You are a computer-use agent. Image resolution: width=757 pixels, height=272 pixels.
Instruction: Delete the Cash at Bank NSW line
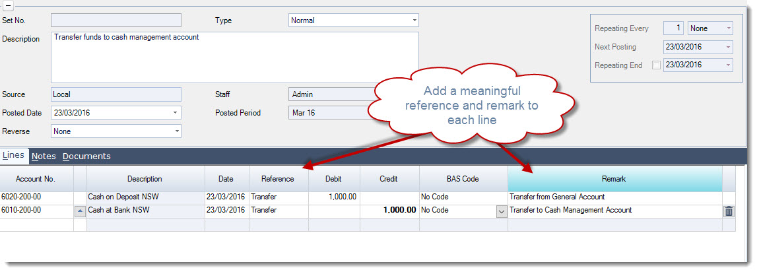point(729,211)
